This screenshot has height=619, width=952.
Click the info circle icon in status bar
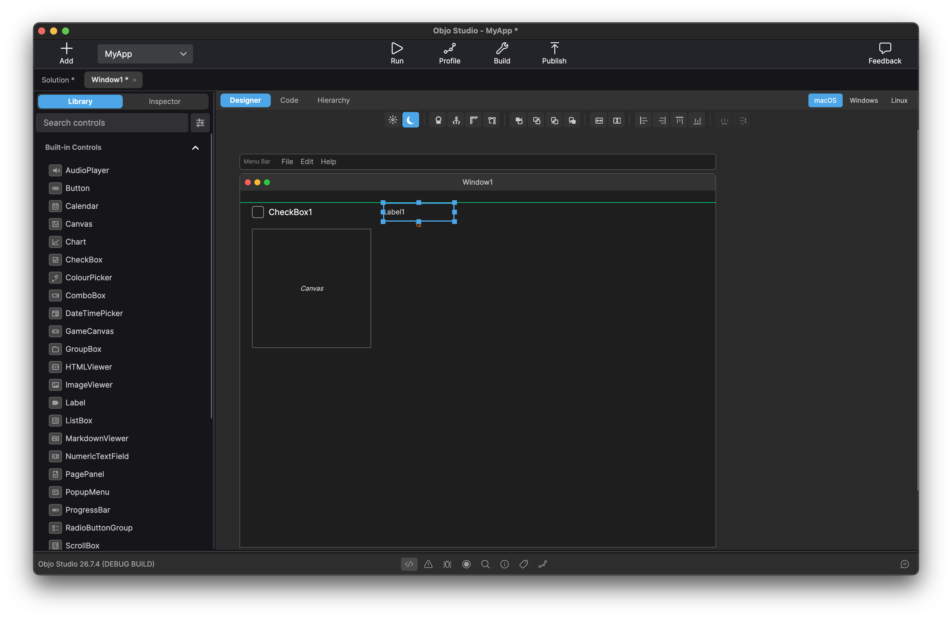[x=505, y=564]
